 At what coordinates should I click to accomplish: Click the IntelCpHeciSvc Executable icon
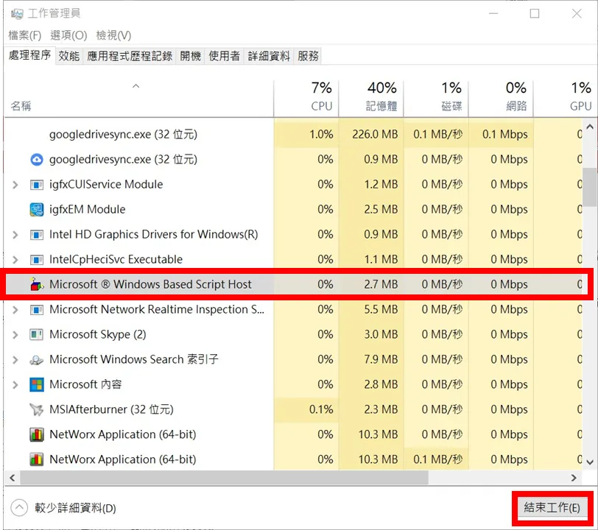point(37,260)
